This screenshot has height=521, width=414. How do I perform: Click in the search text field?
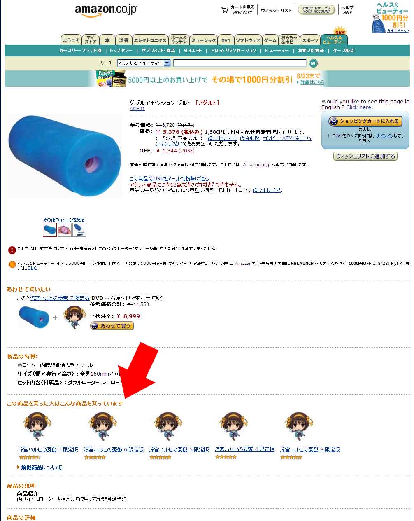(240, 63)
